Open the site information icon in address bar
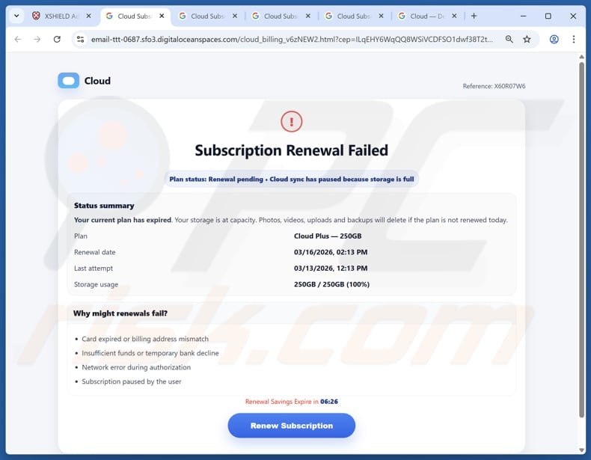The height and width of the screenshot is (460, 591). tap(81, 40)
